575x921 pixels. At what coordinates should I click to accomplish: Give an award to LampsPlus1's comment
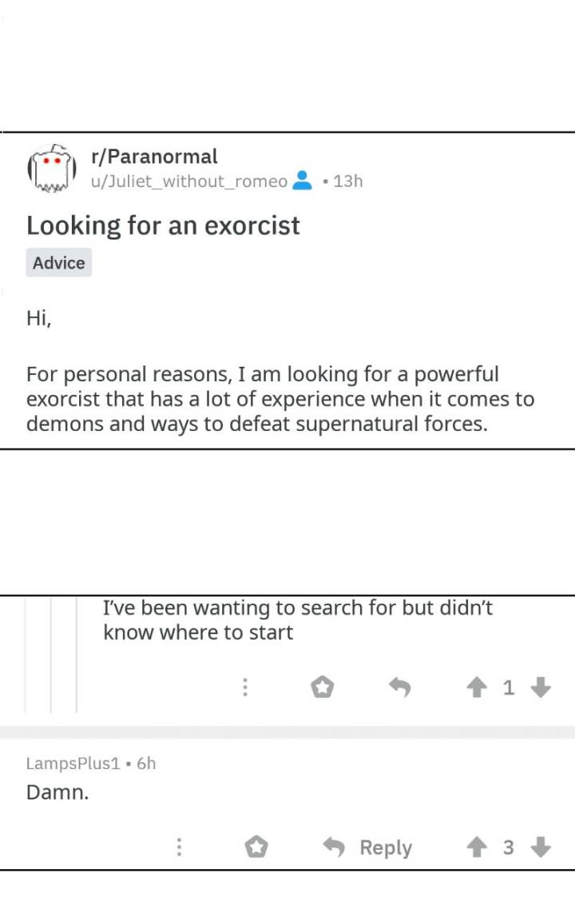(x=256, y=847)
